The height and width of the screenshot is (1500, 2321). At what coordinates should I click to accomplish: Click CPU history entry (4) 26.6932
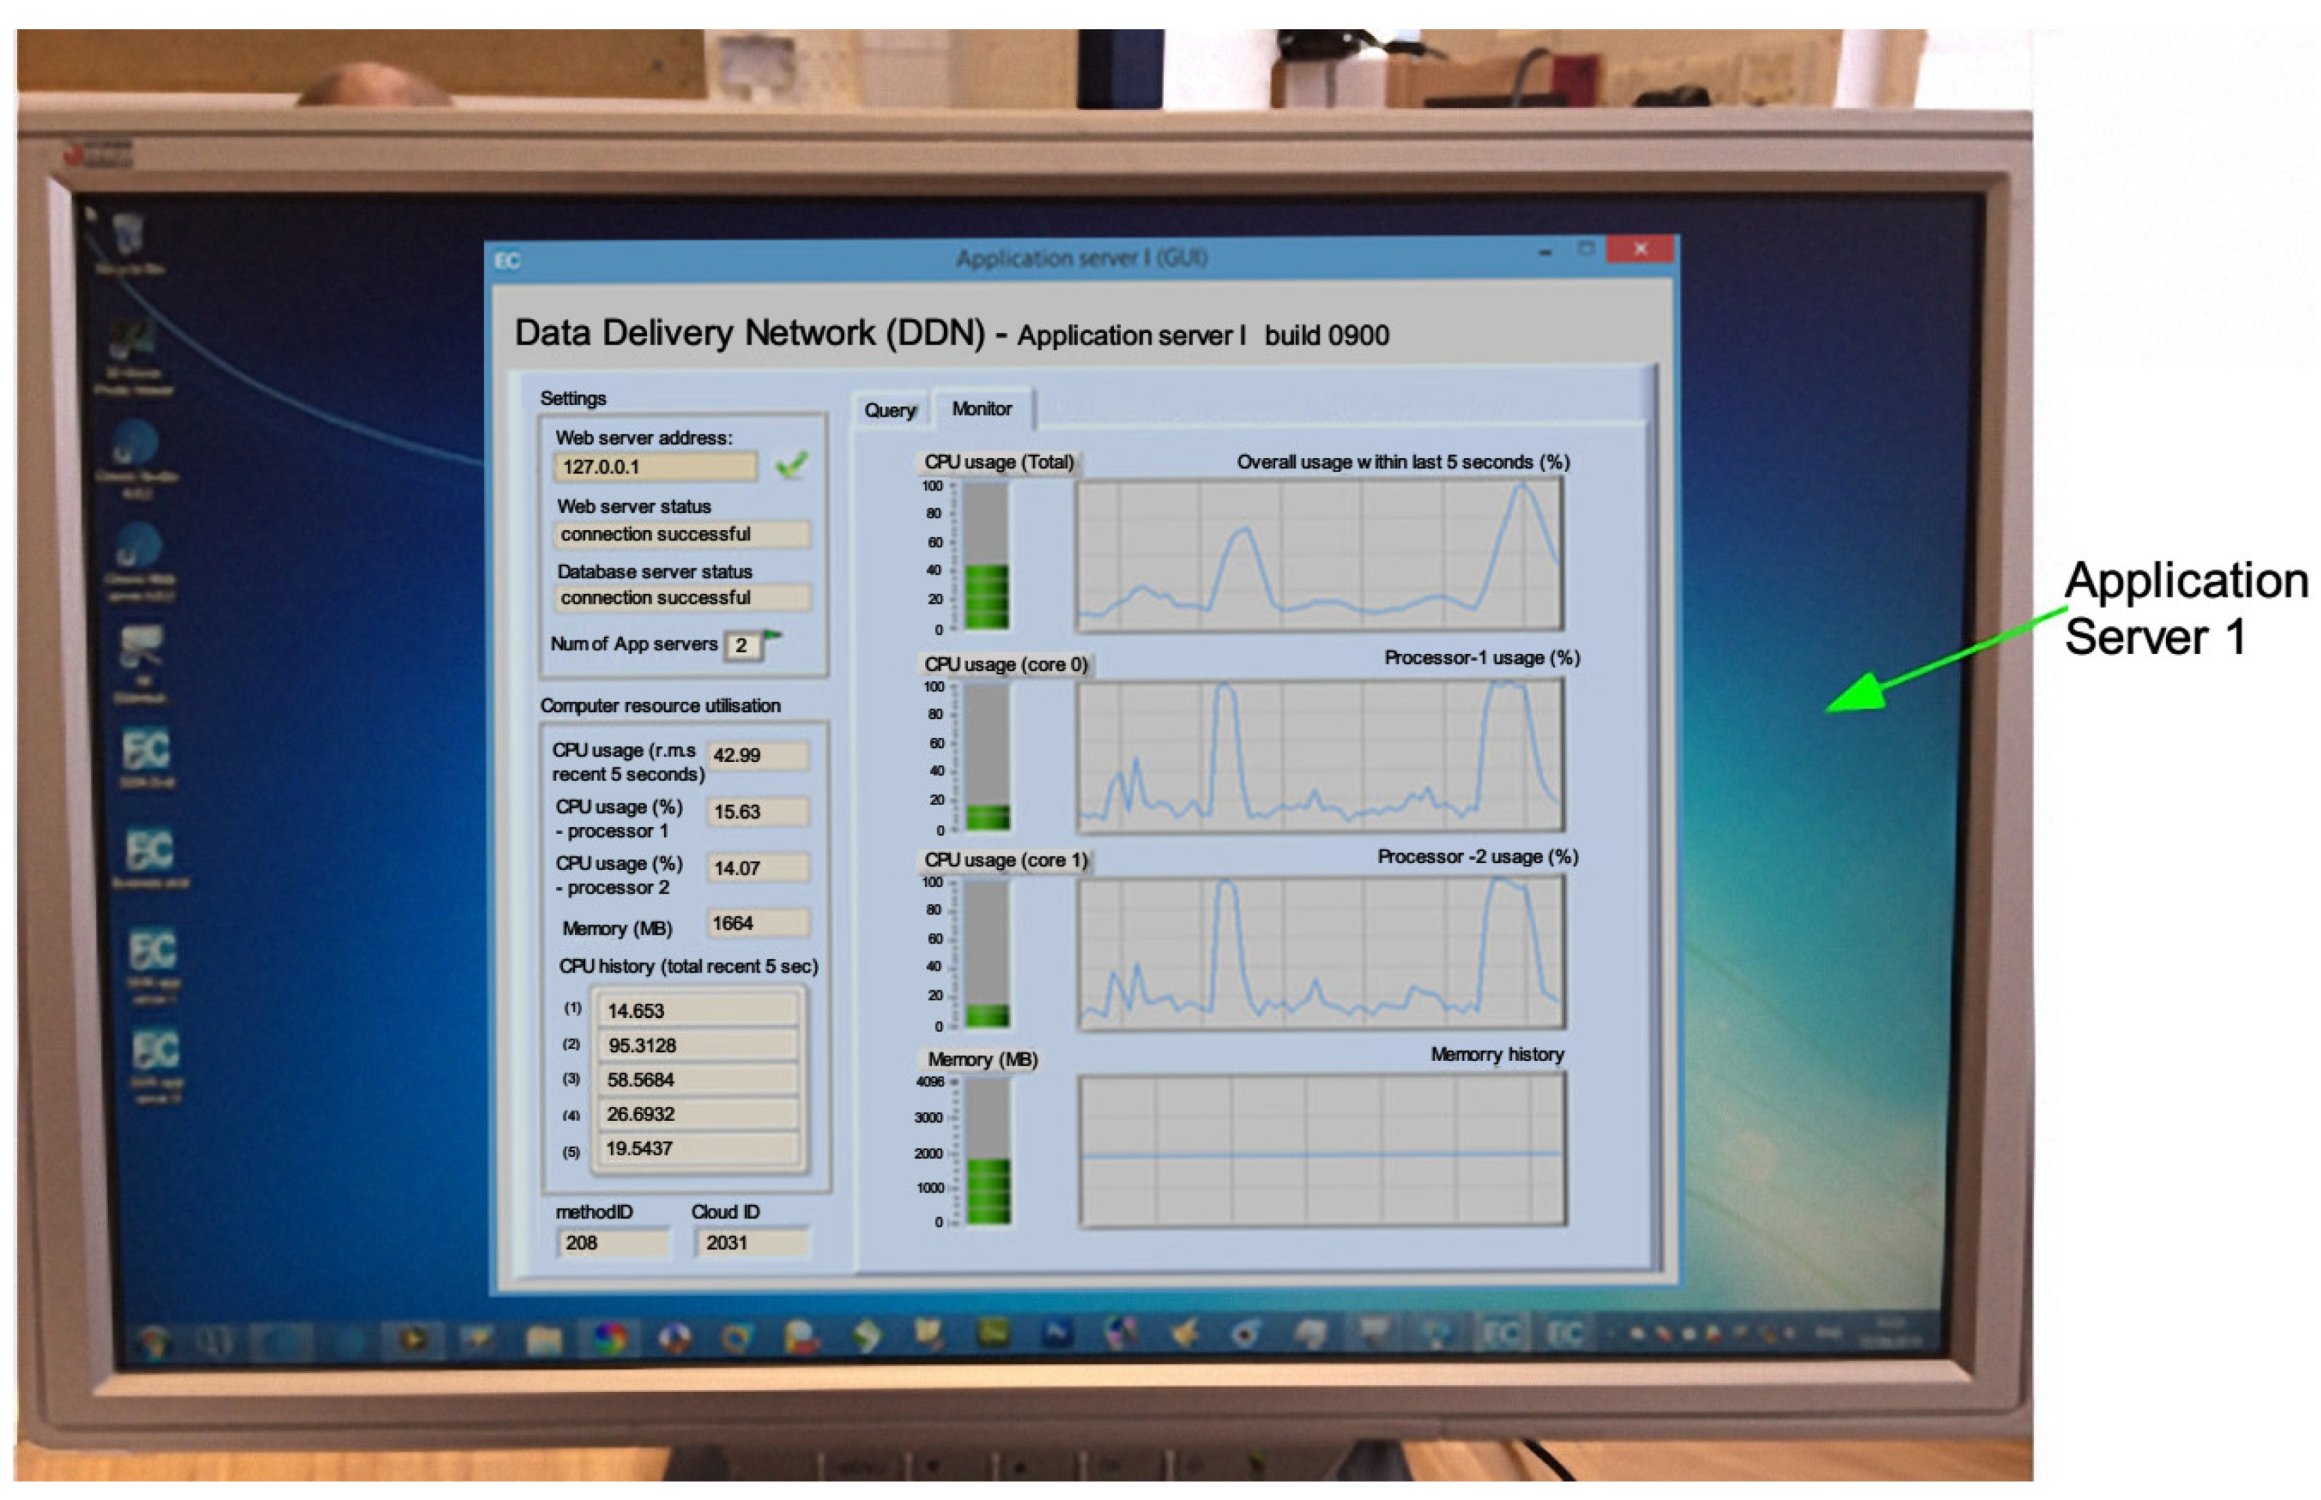(698, 1113)
